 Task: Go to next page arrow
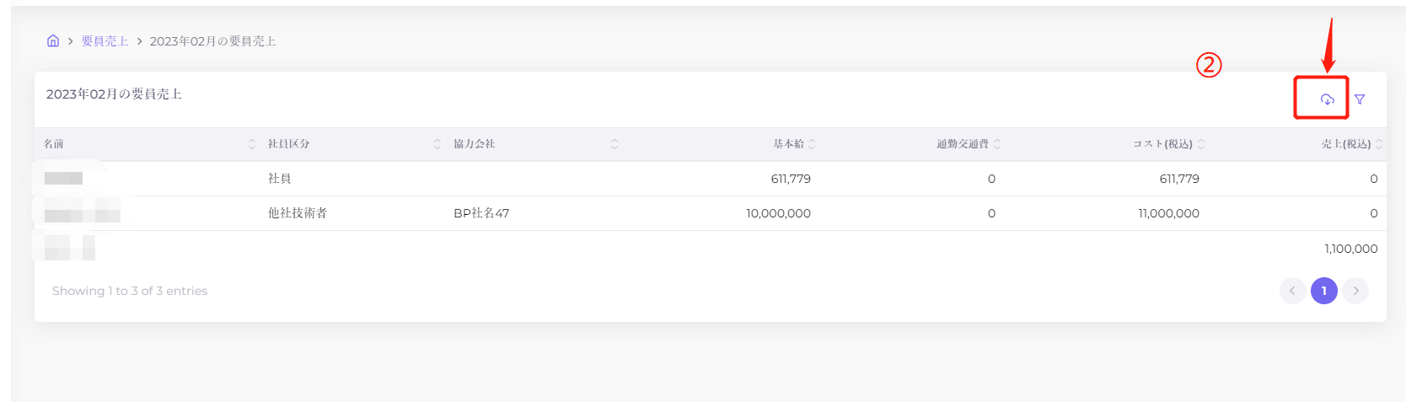click(x=1355, y=291)
